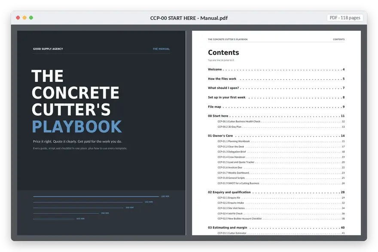Screen dimensions: 378x252
Task: Jump to 00 Start here section
Action: point(276,116)
